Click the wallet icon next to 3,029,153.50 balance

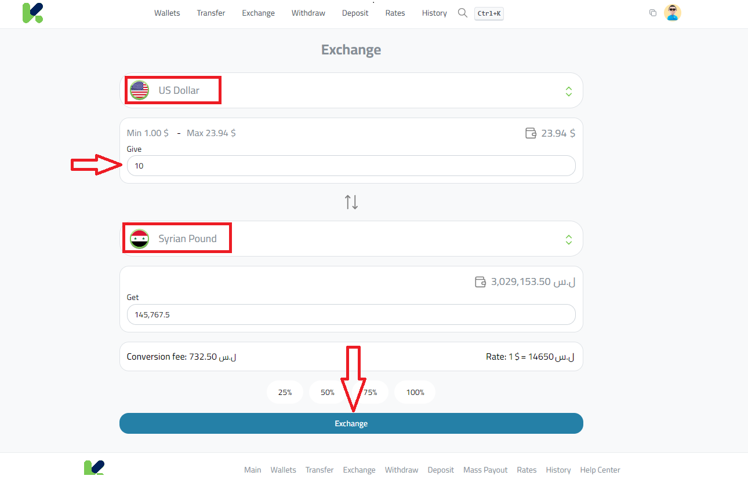pyautogui.click(x=480, y=282)
